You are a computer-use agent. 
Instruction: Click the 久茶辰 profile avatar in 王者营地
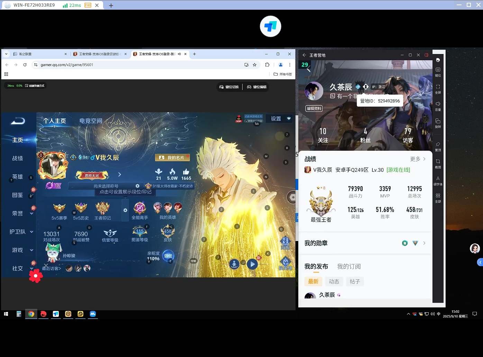314,91
